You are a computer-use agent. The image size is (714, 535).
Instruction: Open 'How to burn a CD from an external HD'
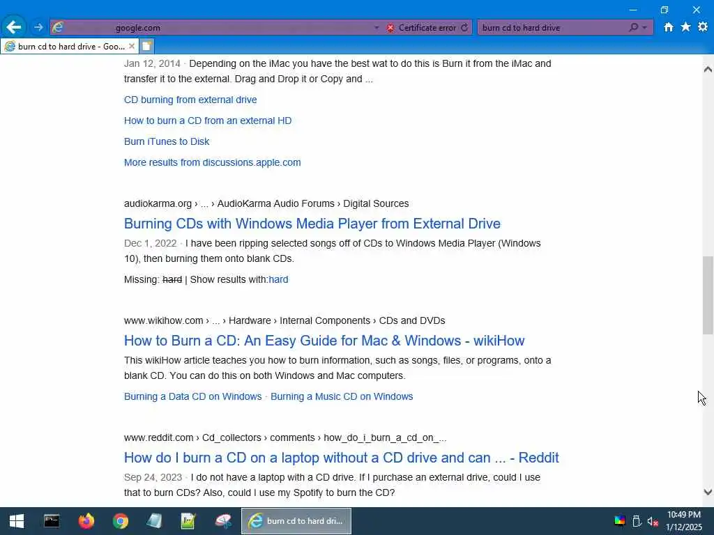[x=208, y=121]
